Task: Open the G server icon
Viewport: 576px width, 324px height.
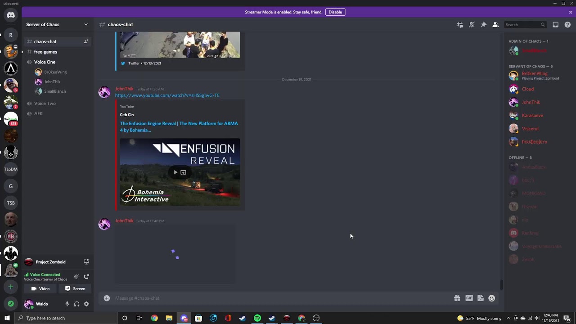Action: (11, 186)
